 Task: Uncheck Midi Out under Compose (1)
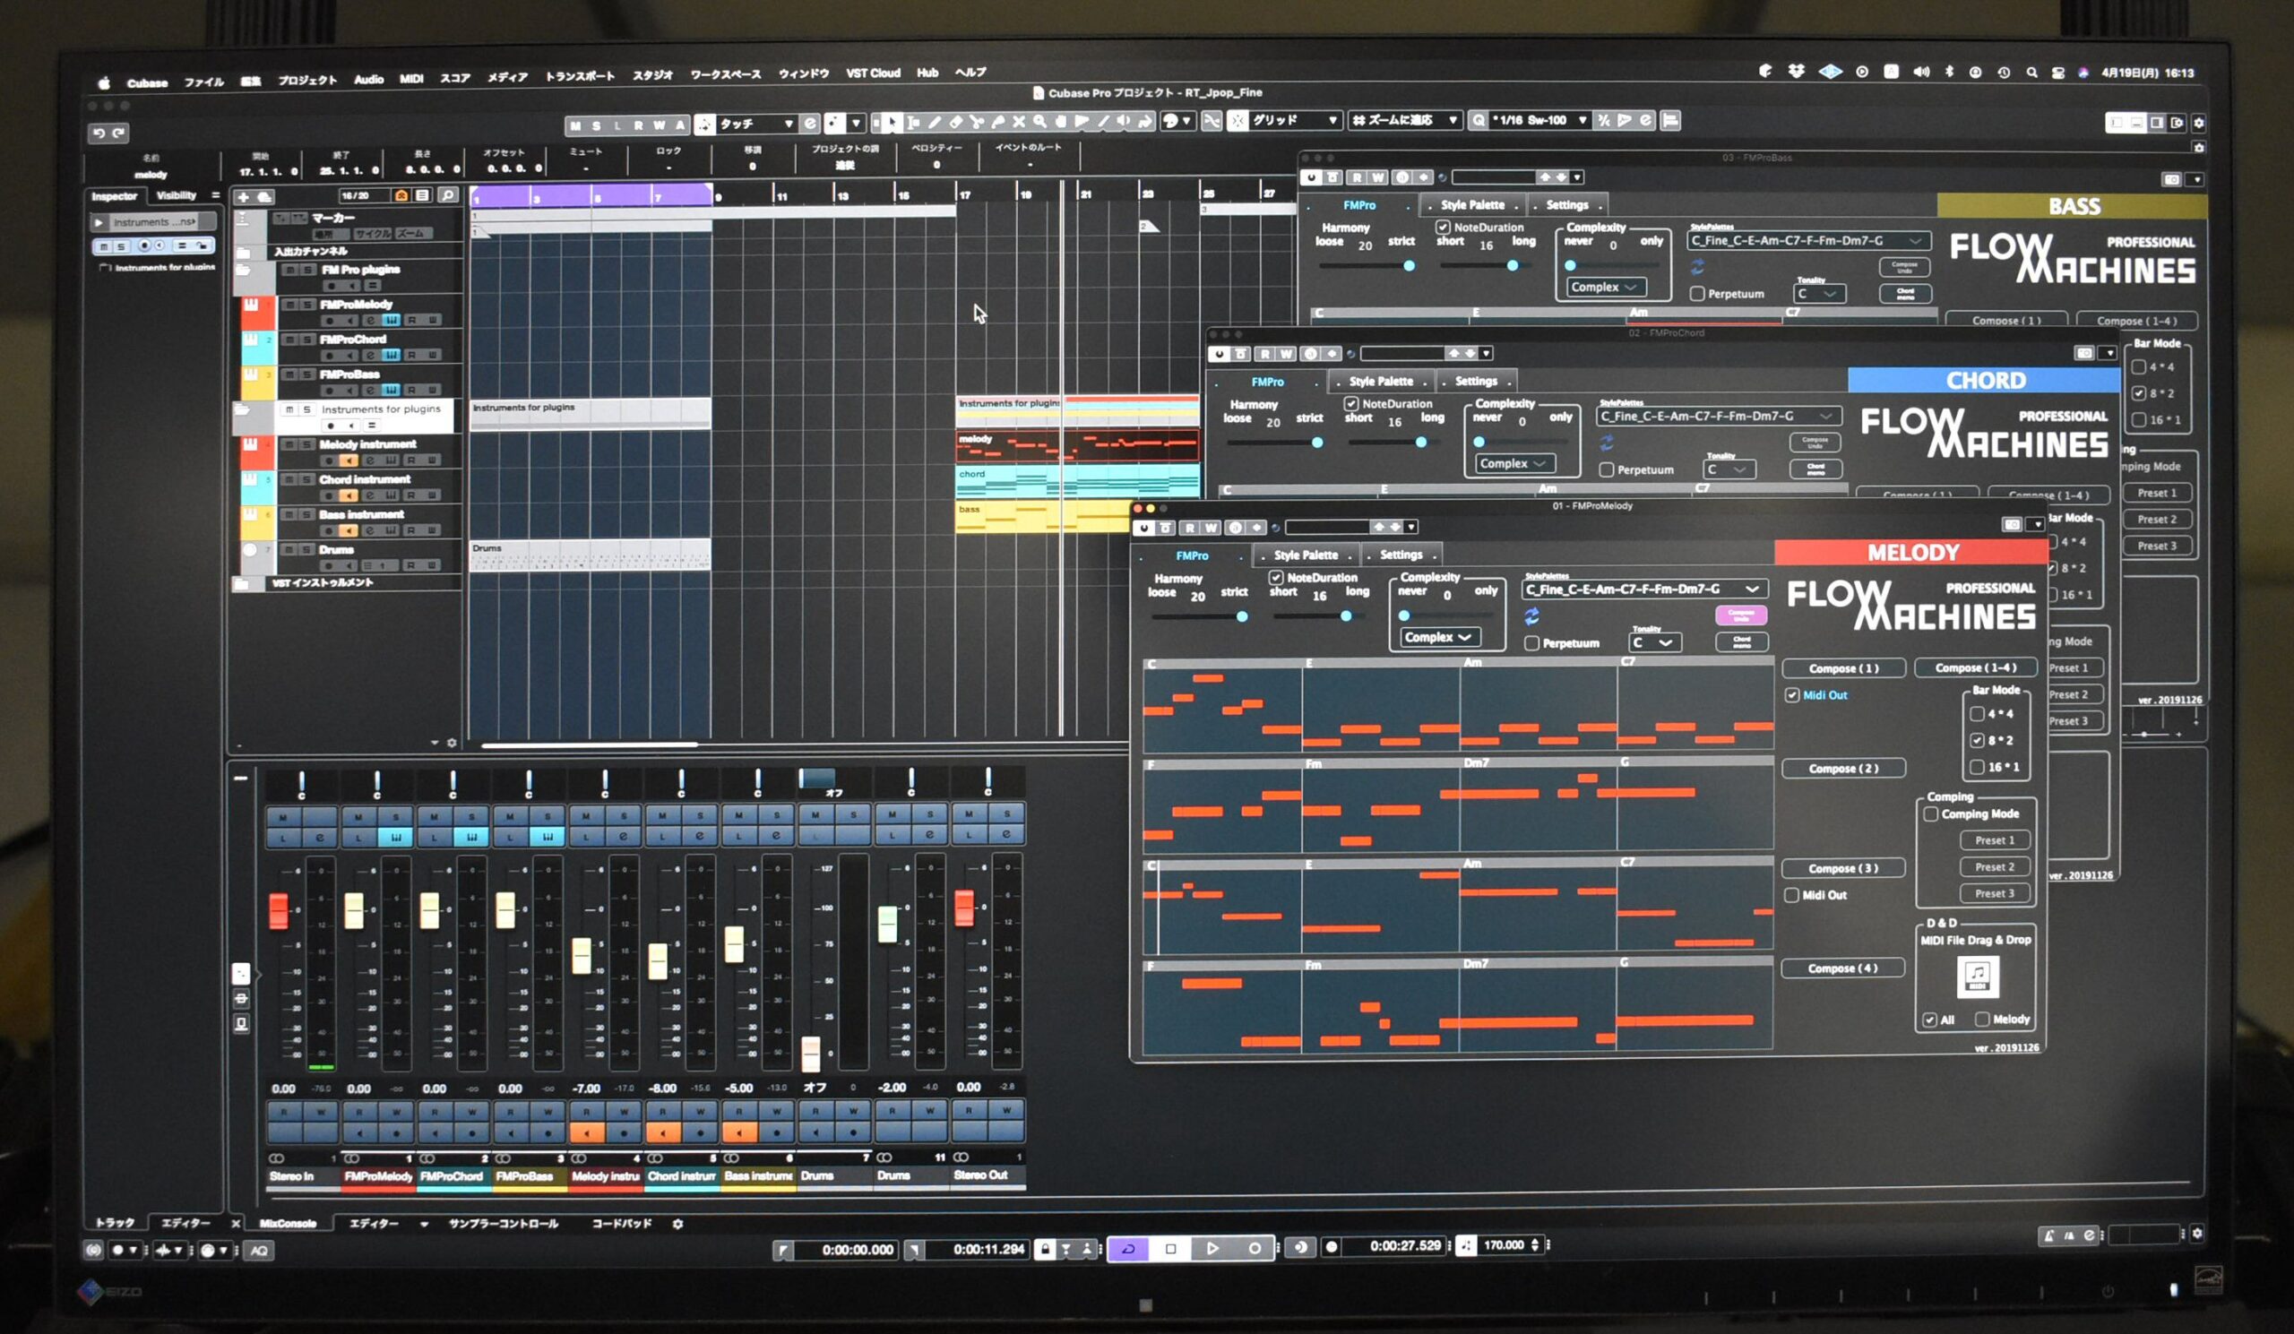[x=1792, y=695]
